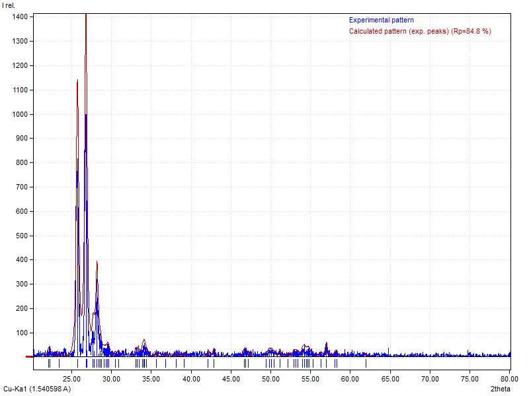Click the peak marker near 42 degrees
This screenshot has height=396, width=529.
click(208, 363)
